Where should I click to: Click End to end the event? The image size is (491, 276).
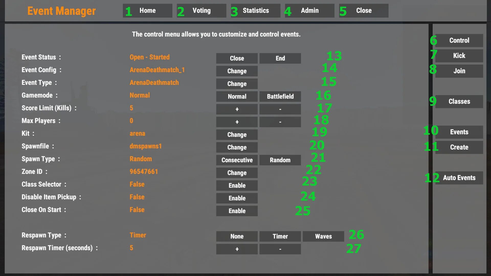(x=280, y=58)
